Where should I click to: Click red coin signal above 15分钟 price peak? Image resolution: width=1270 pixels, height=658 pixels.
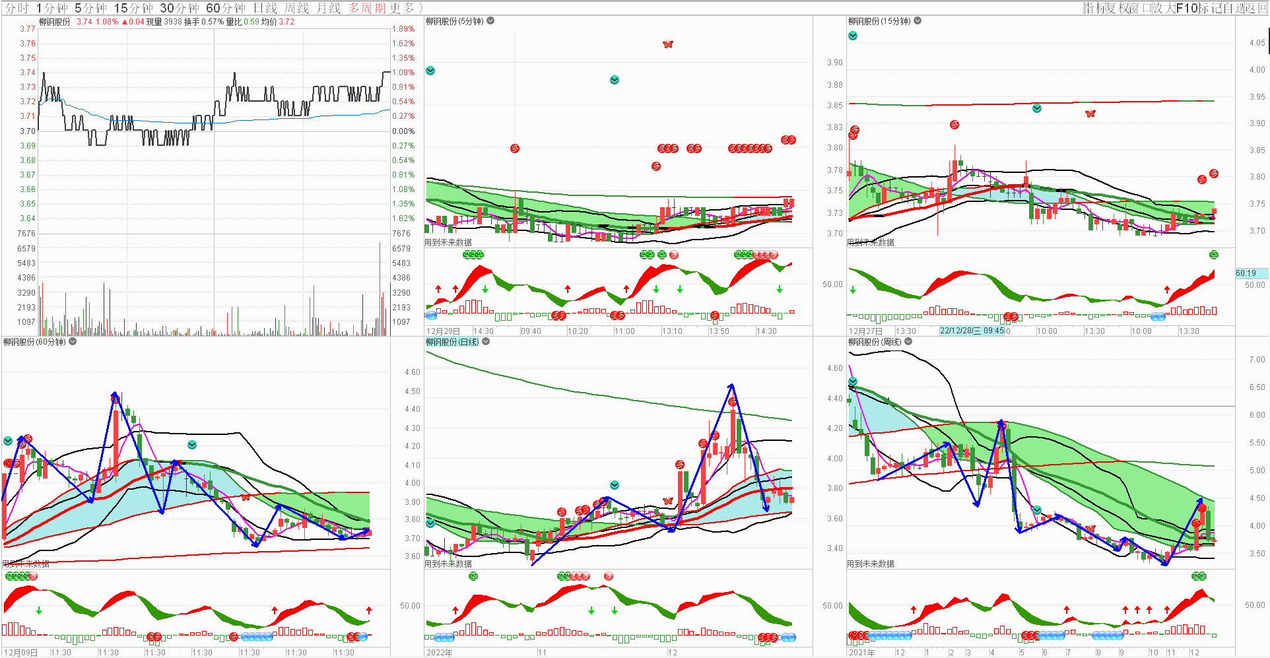[x=954, y=125]
